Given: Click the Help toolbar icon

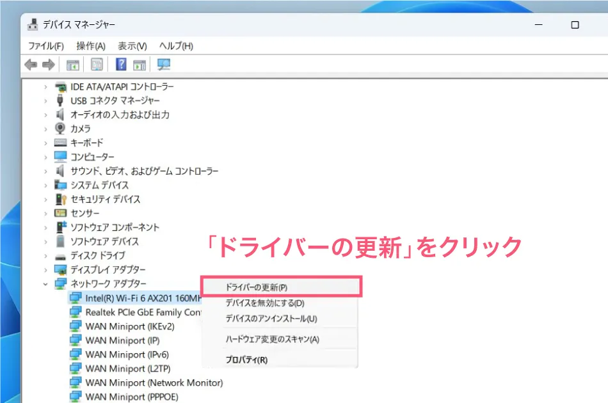Looking at the screenshot, I should point(120,64).
